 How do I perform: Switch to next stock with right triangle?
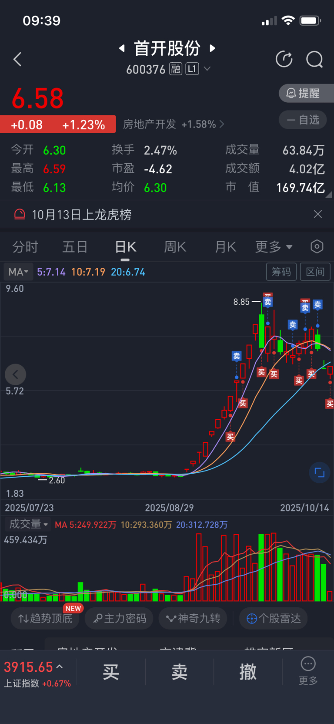click(213, 48)
